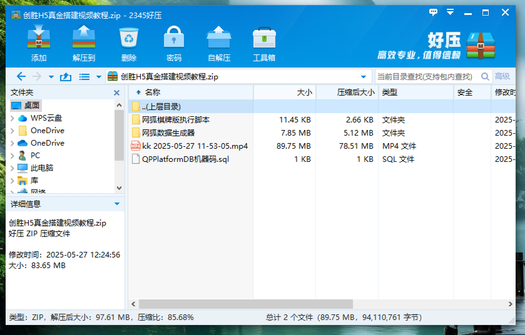This screenshot has height=335, width=525.
Task: Click the 89.75 MB size cell
Action: point(293,146)
